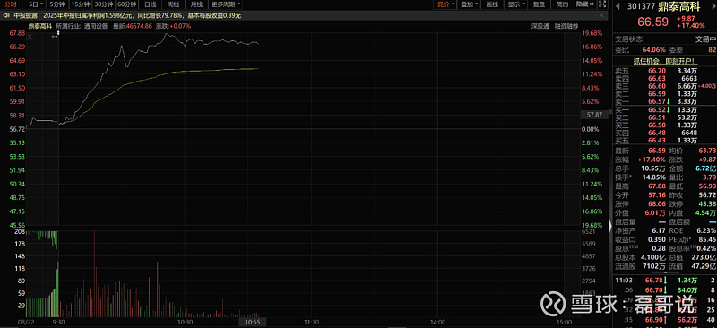This screenshot has width=717, height=328.
Task: Close the announcement bar with X
Action: (601, 15)
